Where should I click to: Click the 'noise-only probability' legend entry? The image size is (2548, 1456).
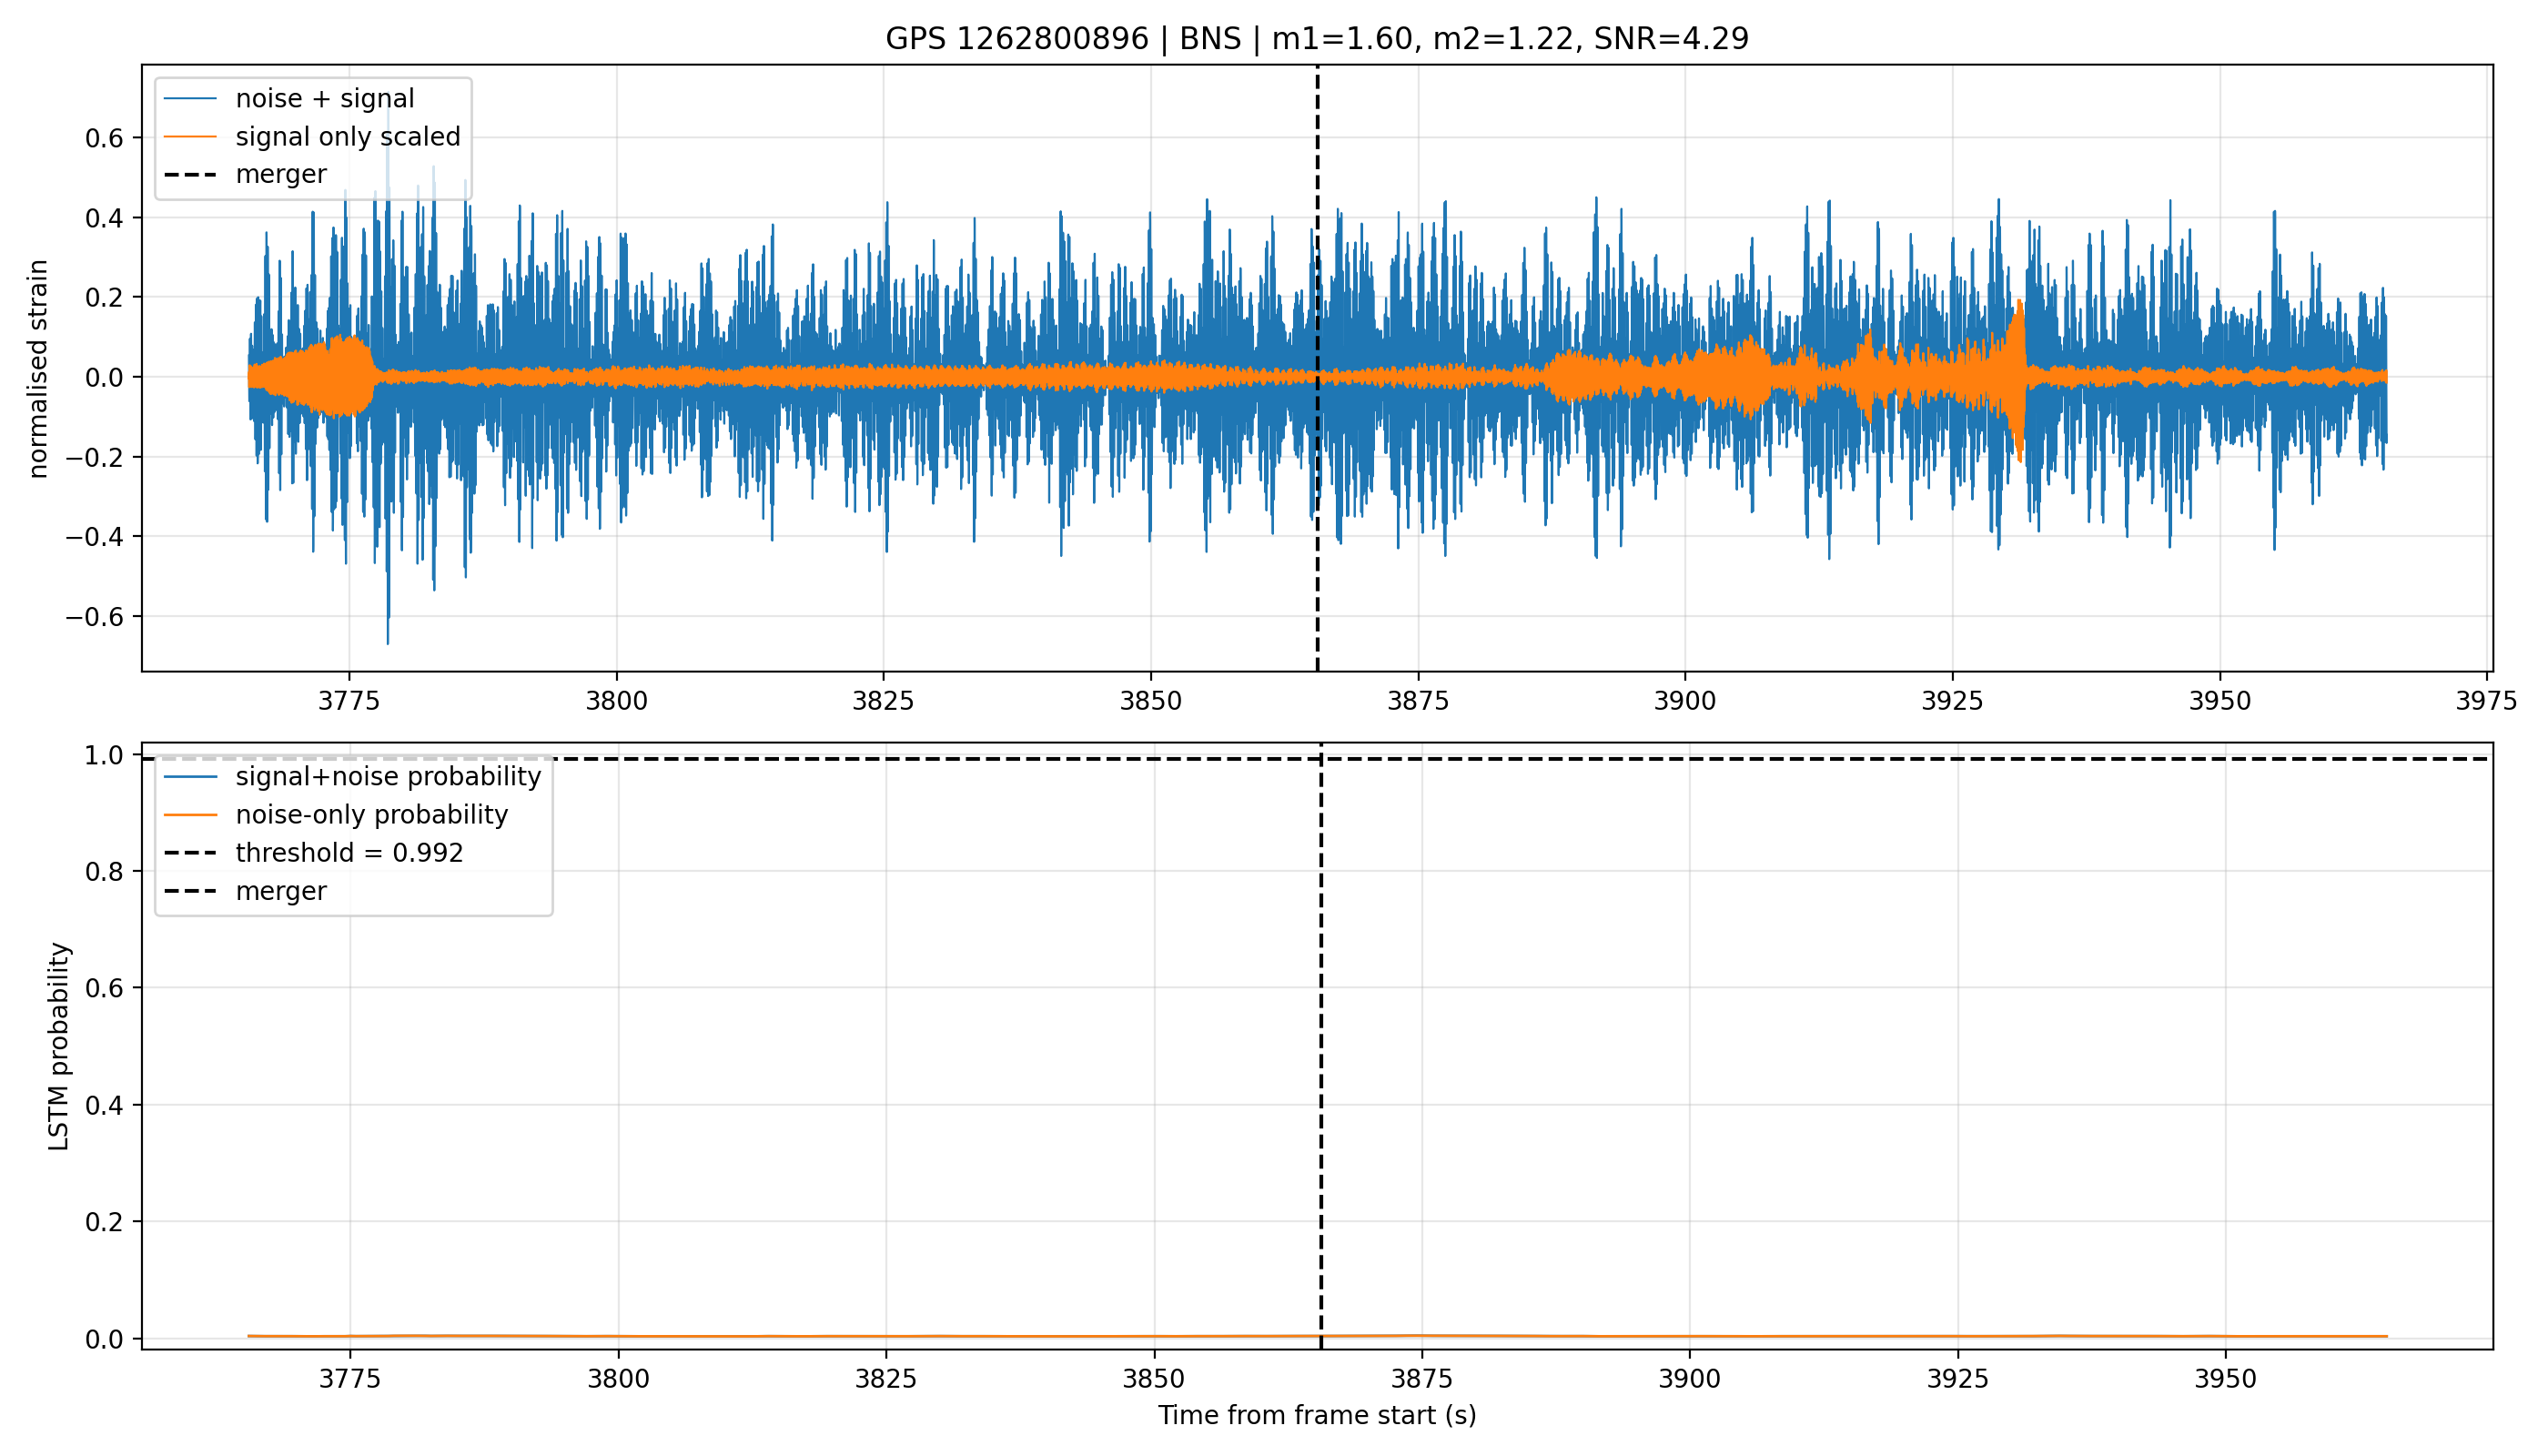336,815
